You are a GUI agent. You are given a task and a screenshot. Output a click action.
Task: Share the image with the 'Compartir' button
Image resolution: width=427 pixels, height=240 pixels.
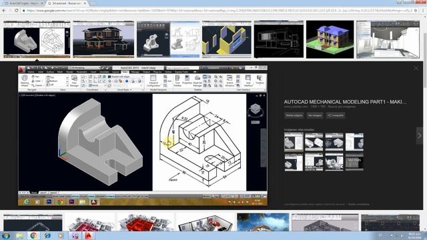336,115
